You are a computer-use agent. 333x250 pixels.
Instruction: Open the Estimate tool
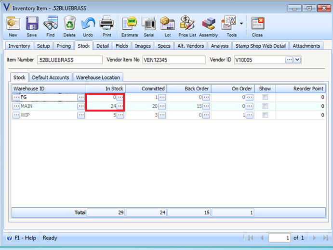click(130, 26)
